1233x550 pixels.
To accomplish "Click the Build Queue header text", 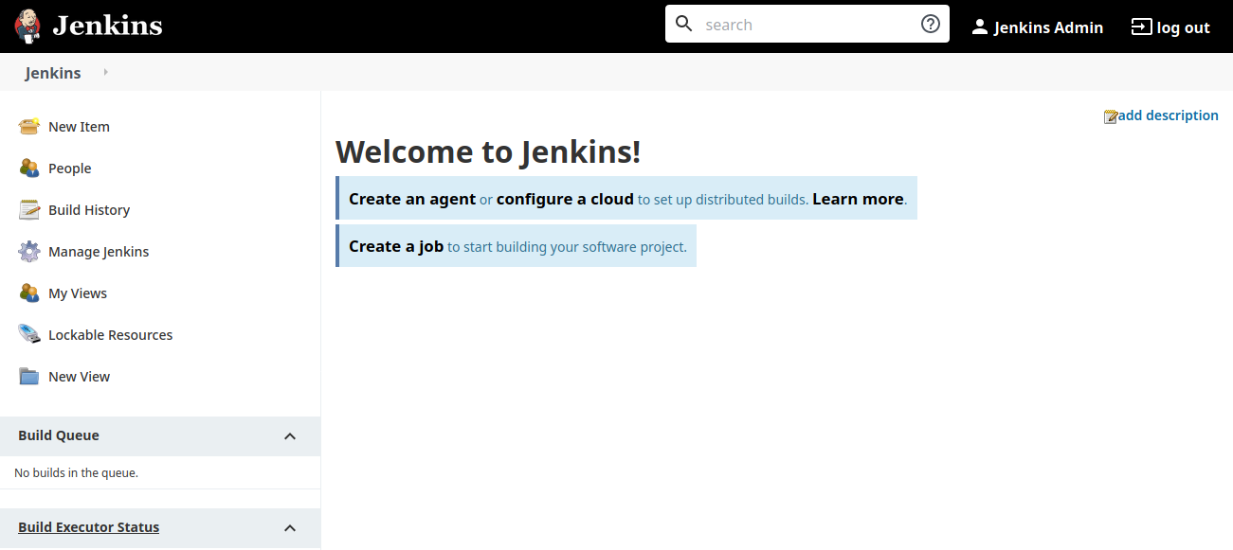I will 59,435.
